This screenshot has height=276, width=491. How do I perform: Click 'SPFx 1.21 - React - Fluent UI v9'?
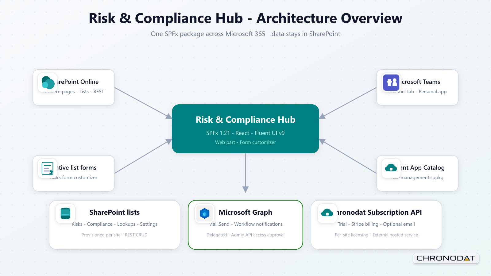(x=245, y=133)
